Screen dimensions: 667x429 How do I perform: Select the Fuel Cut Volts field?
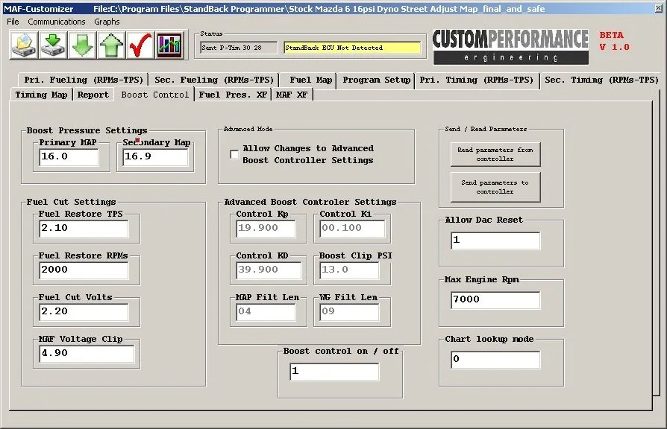click(x=84, y=311)
